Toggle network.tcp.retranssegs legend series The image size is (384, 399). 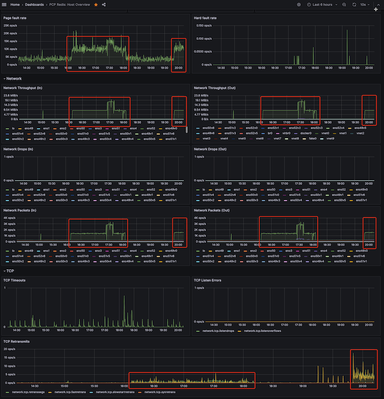pyautogui.click(x=28, y=392)
